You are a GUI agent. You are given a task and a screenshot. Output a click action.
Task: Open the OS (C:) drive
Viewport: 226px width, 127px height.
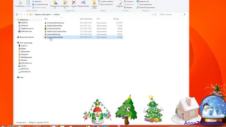point(22,66)
